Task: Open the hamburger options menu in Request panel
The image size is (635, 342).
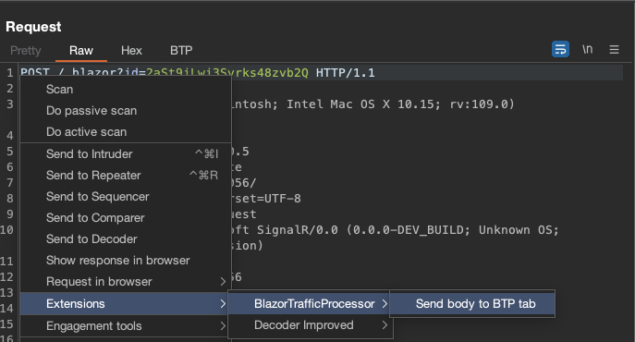Action: [614, 49]
